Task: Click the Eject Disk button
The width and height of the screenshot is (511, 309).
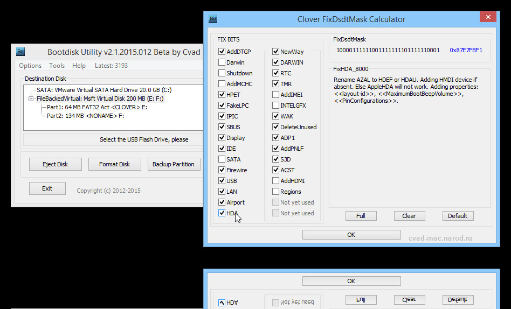Action: pos(56,164)
